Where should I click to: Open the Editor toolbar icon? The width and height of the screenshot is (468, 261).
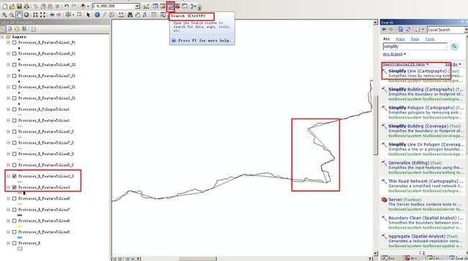pos(146,6)
